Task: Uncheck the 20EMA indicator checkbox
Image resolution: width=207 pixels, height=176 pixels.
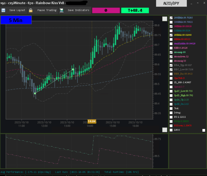Action: (171, 35)
